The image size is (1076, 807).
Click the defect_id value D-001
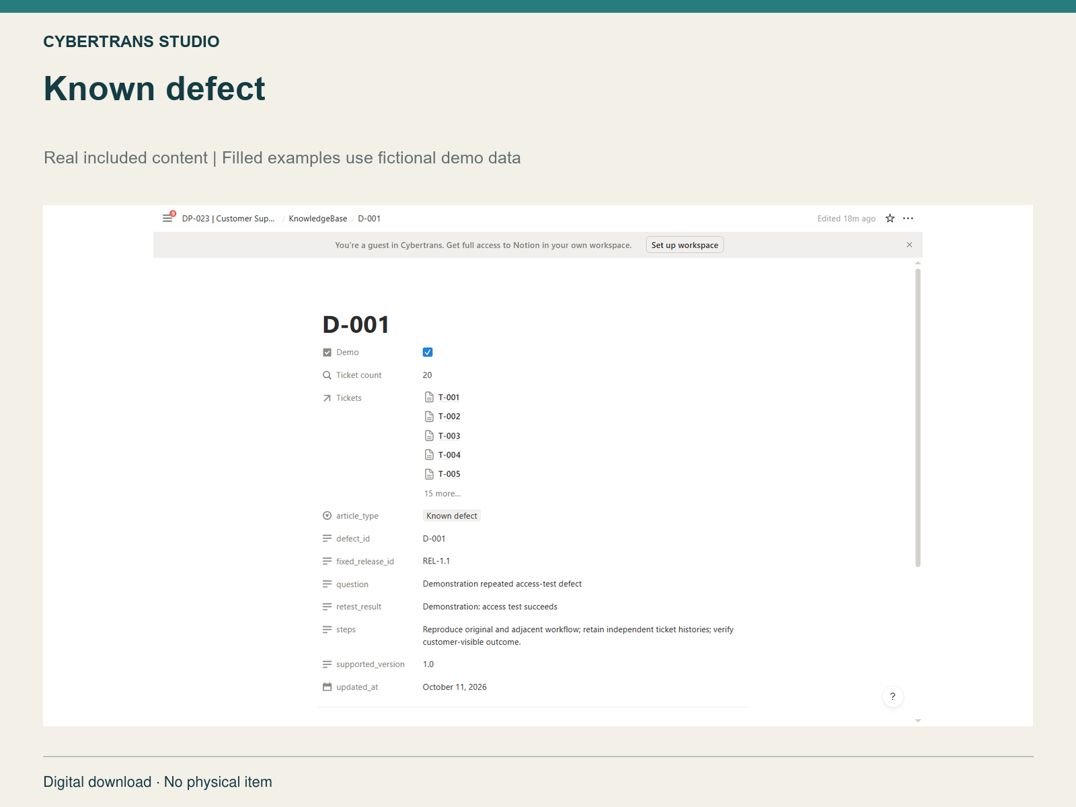[x=434, y=539]
